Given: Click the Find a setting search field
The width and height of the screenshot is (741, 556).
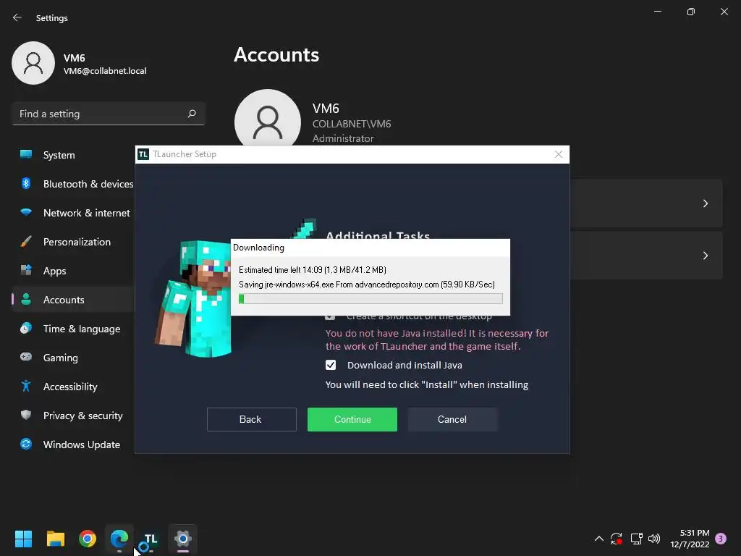Looking at the screenshot, I should tap(109, 114).
